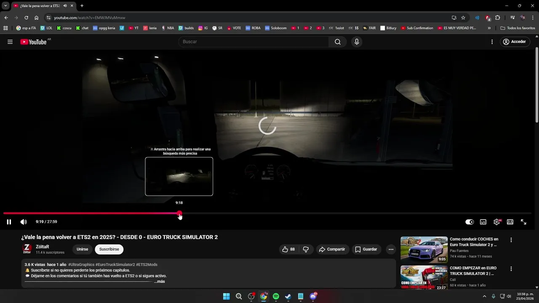This screenshot has height=303, width=539.
Task: Switch to theater mode
Action: (x=510, y=222)
